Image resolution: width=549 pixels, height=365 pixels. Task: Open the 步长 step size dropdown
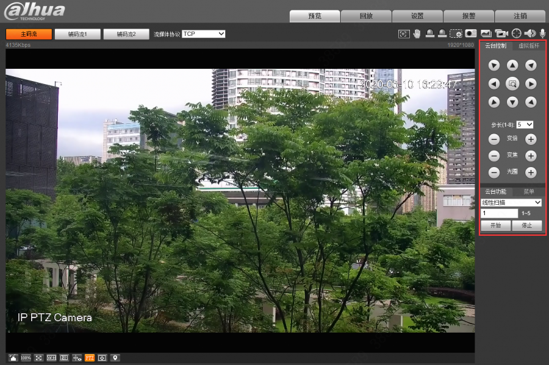click(525, 124)
